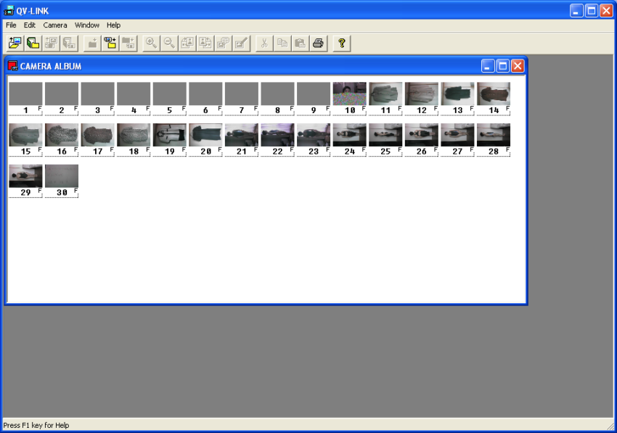Click the copy toolbar icon
The width and height of the screenshot is (617, 433).
click(282, 43)
